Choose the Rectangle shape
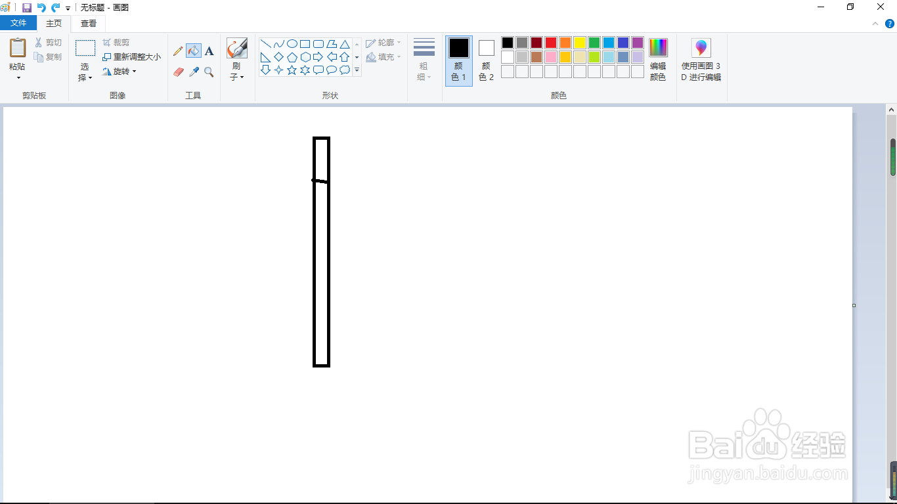The image size is (897, 504). tap(305, 44)
